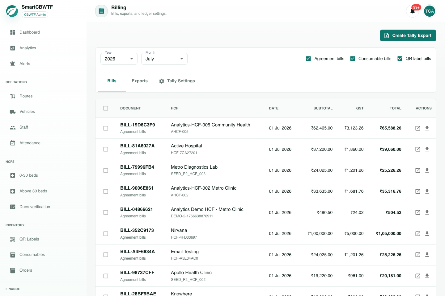Screen dimensions: 445x296
Task: Uncheck the Agreement bills filter
Action: click(x=308, y=59)
